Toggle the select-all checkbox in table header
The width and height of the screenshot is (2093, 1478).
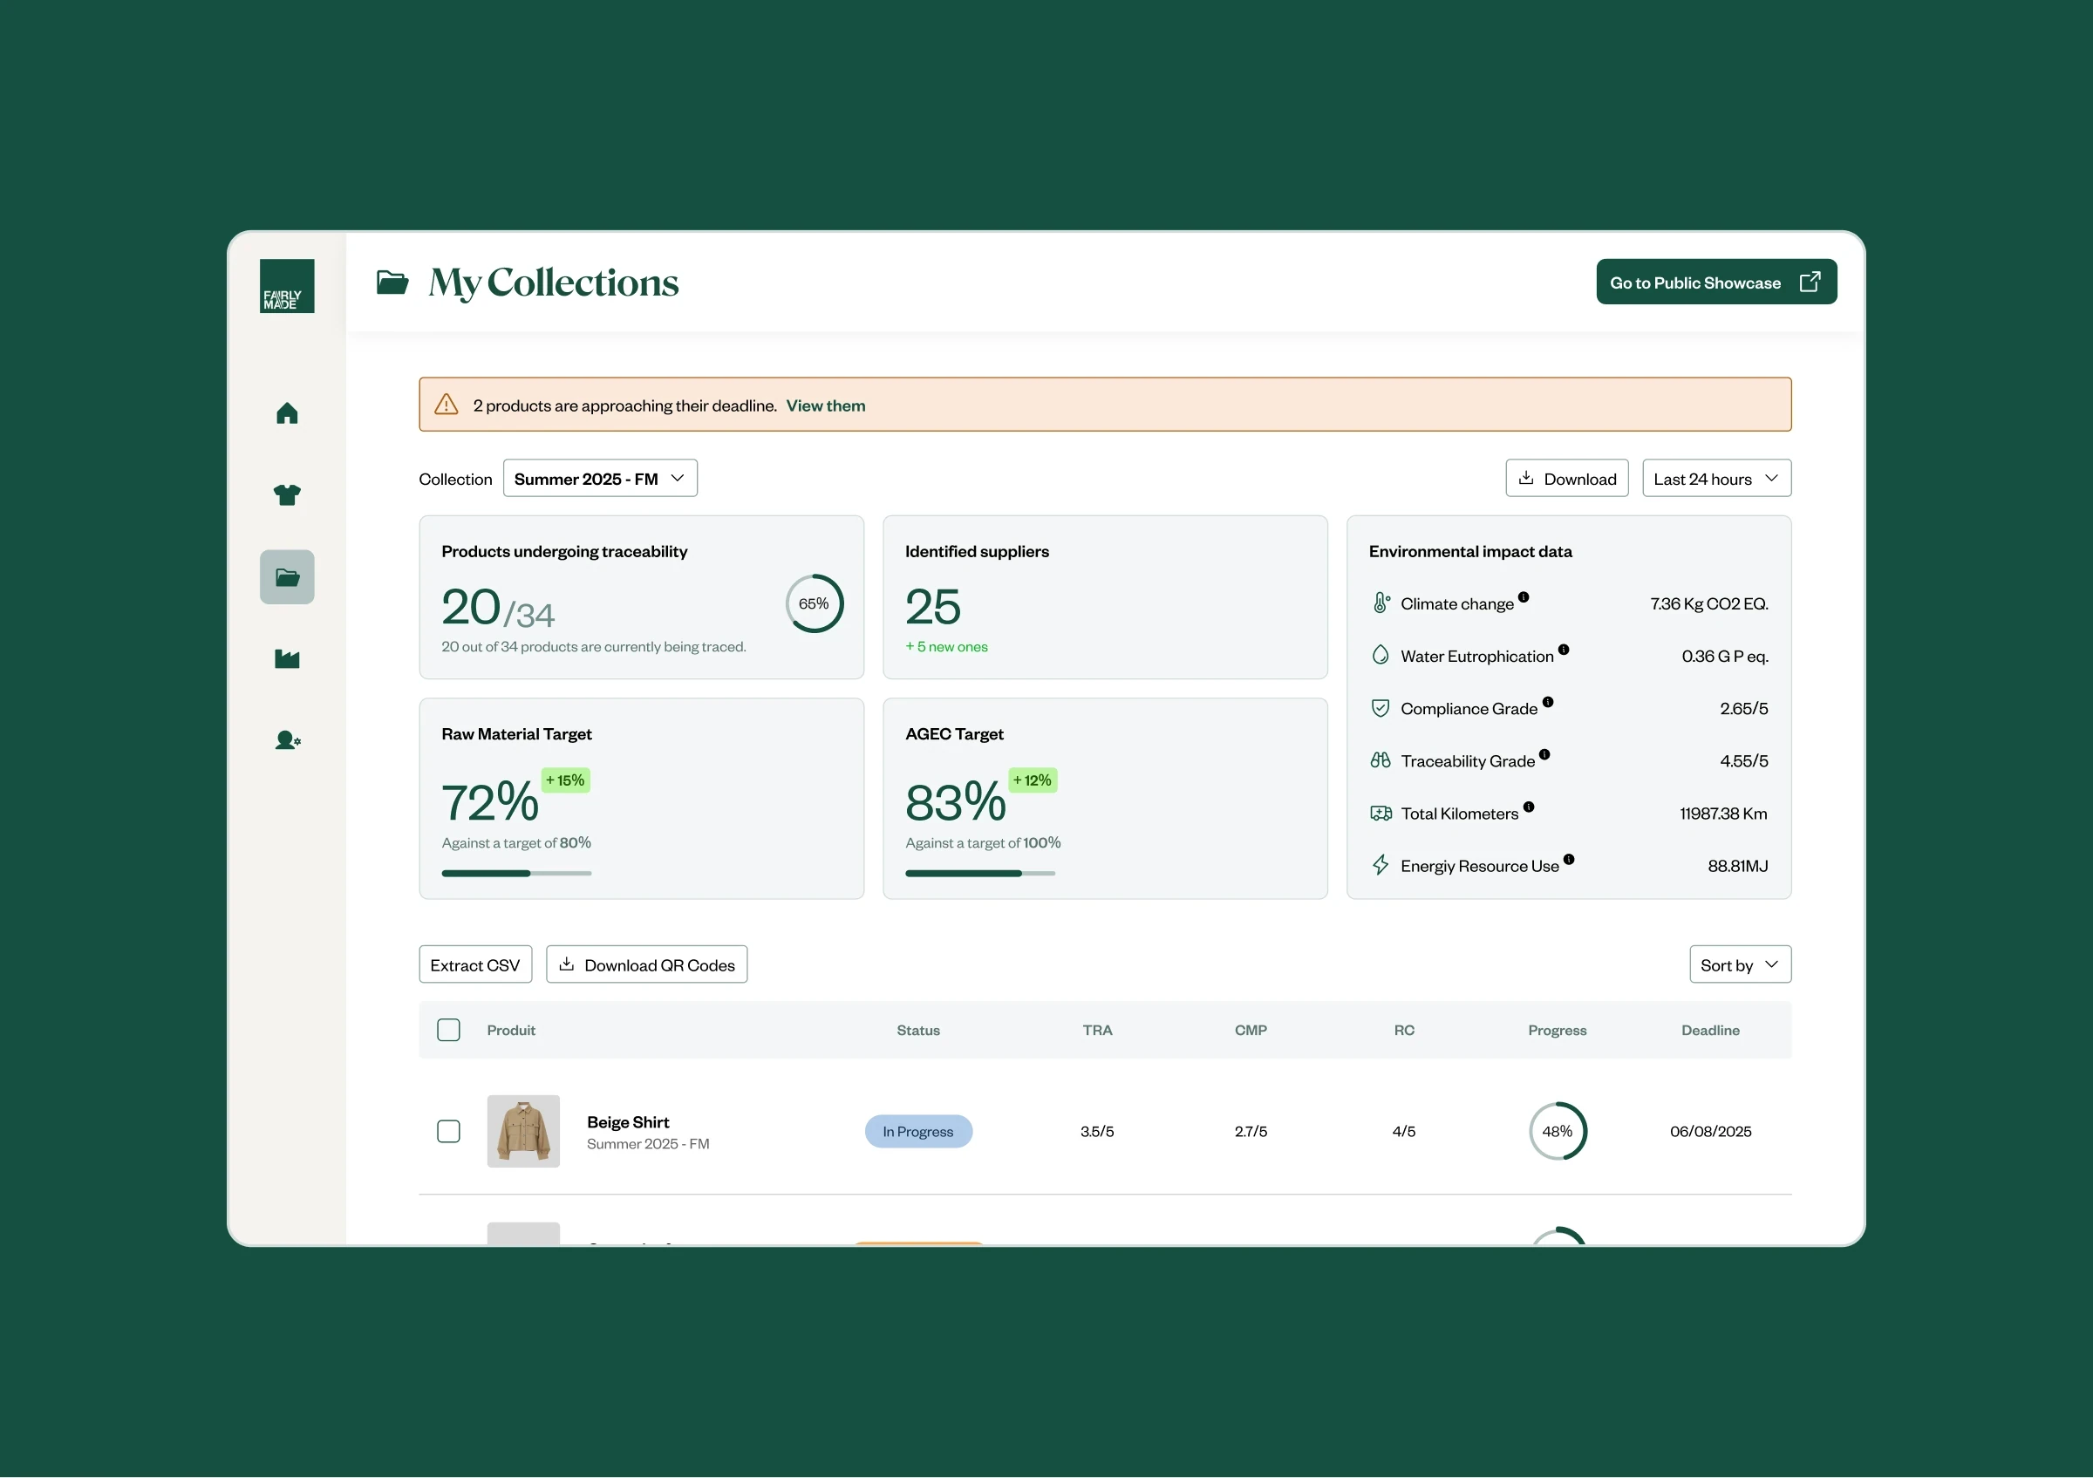[448, 1030]
